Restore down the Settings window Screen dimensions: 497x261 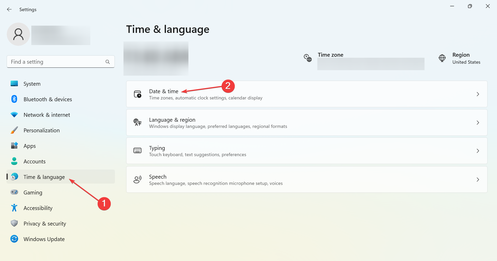point(470,6)
